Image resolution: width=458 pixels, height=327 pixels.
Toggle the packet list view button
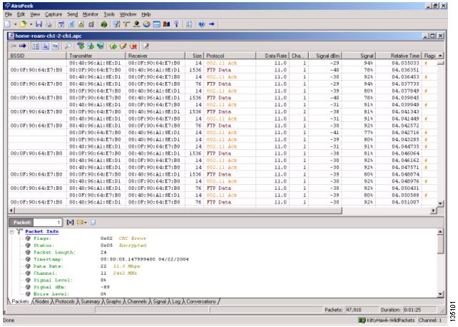[x=36, y=46]
